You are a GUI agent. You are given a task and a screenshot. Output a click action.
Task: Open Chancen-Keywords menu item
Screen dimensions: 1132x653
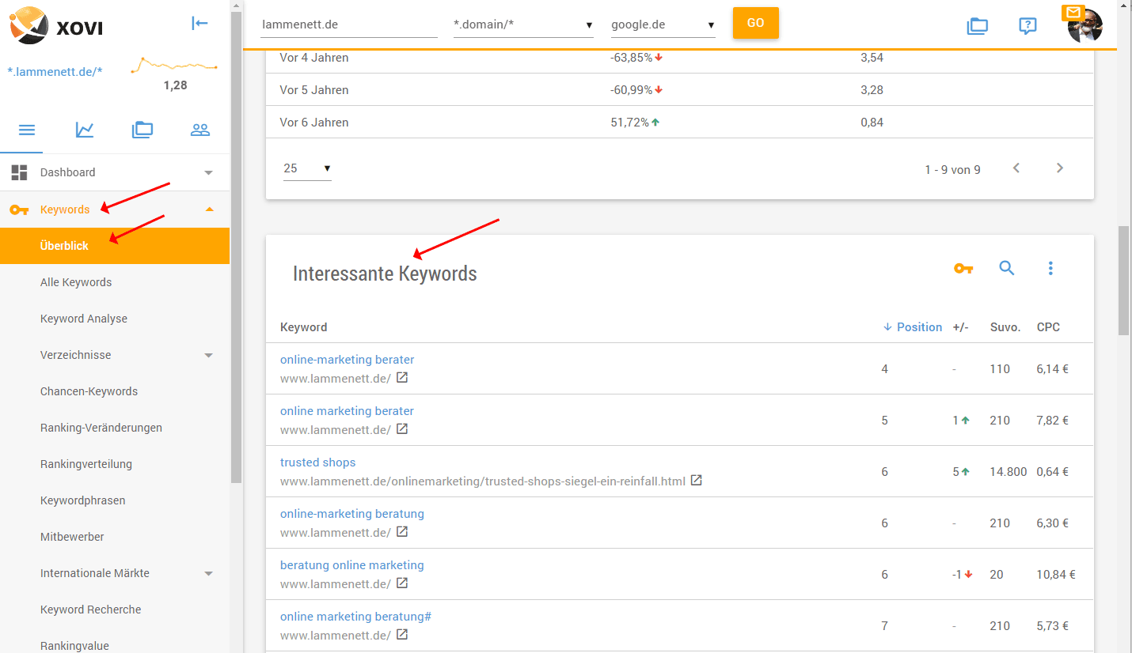point(89,391)
